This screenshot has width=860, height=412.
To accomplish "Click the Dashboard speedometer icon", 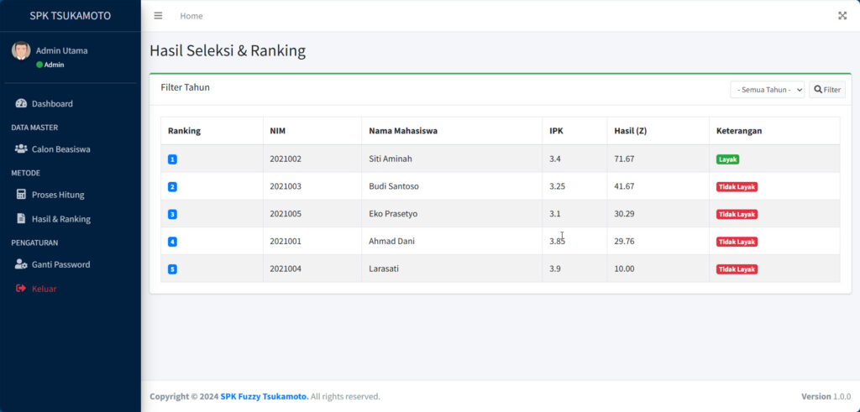I will click(x=21, y=104).
